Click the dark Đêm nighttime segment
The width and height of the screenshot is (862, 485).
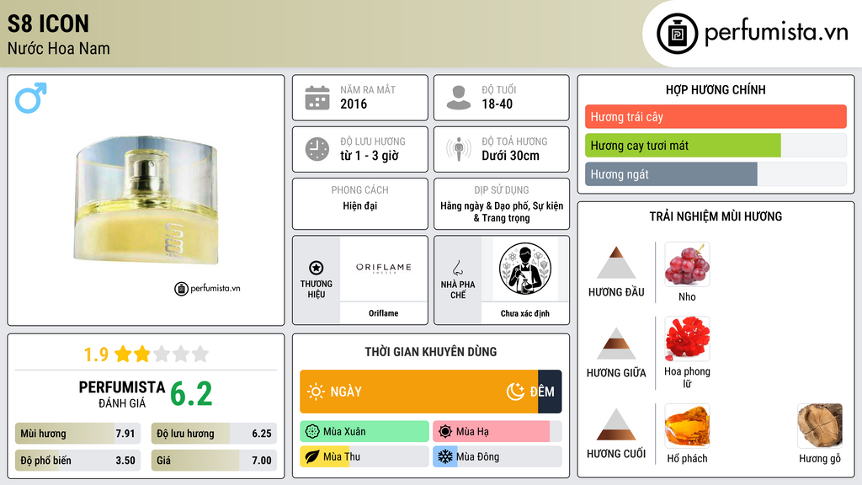[x=550, y=392]
